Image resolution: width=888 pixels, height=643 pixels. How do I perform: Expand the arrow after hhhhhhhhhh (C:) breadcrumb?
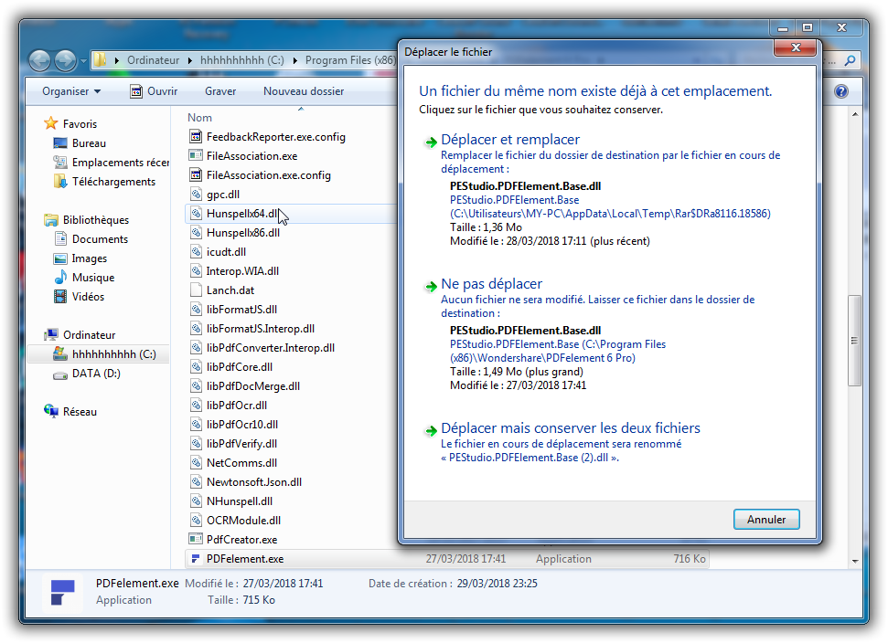tap(294, 60)
